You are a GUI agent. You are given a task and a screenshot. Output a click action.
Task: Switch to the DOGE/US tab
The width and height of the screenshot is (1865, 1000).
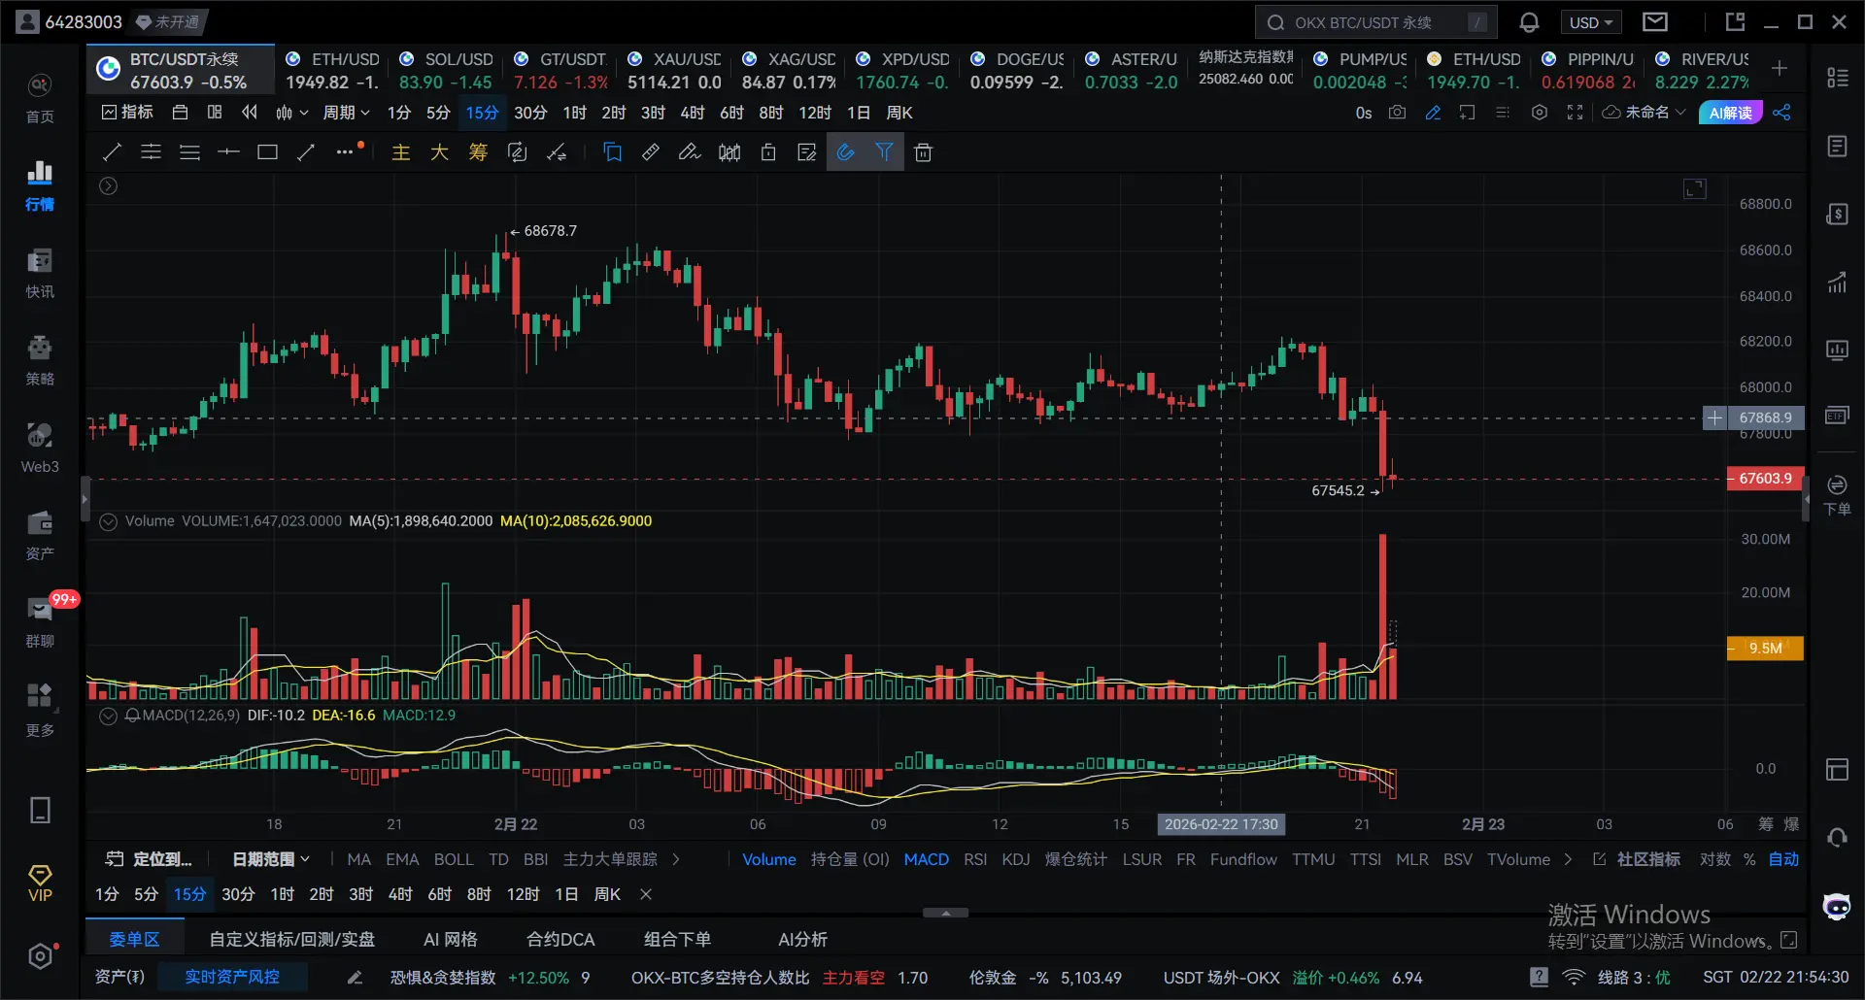tap(1017, 71)
